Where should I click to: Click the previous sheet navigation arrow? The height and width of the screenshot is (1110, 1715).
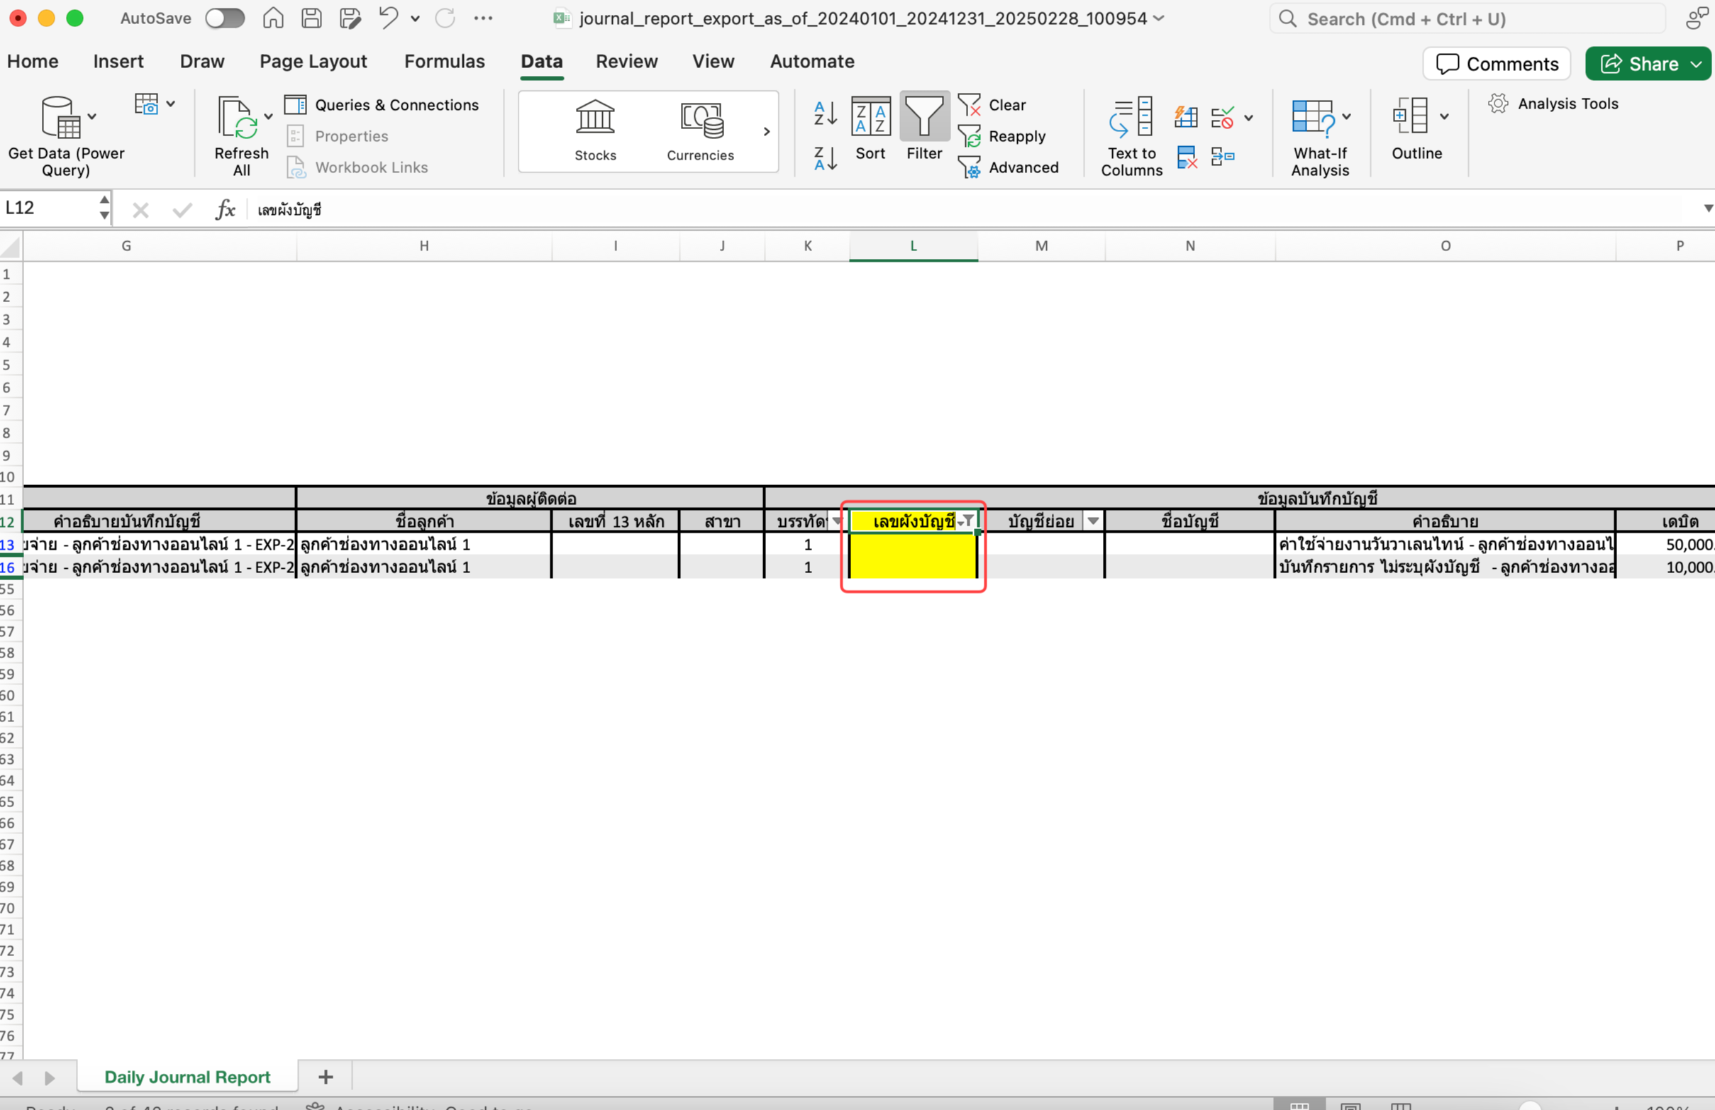tap(17, 1077)
